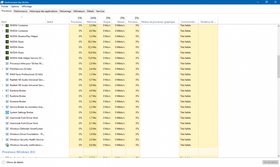This screenshot has width=280, height=167.
Task: Expand the PSUAService (32 bits) process
Action: 3,69
